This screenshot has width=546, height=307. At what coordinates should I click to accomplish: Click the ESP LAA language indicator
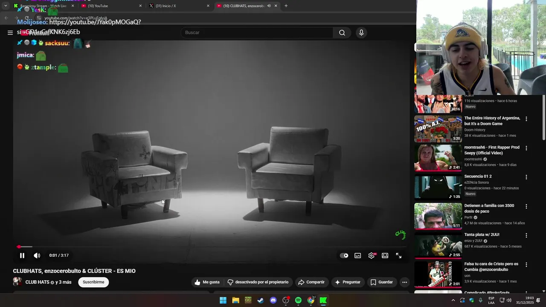pos(491,300)
